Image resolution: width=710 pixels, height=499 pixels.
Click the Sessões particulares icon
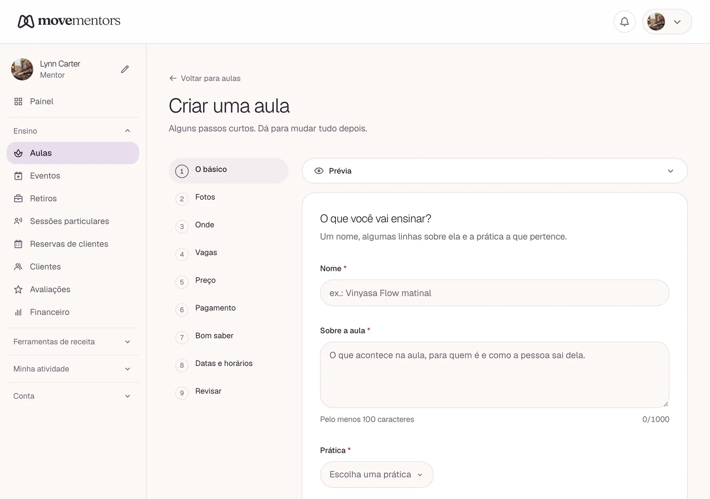18,221
